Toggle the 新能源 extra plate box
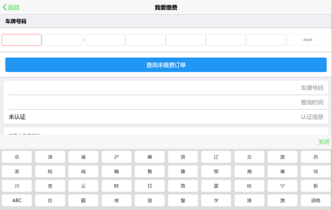The width and height of the screenshot is (332, 210). 306,40
